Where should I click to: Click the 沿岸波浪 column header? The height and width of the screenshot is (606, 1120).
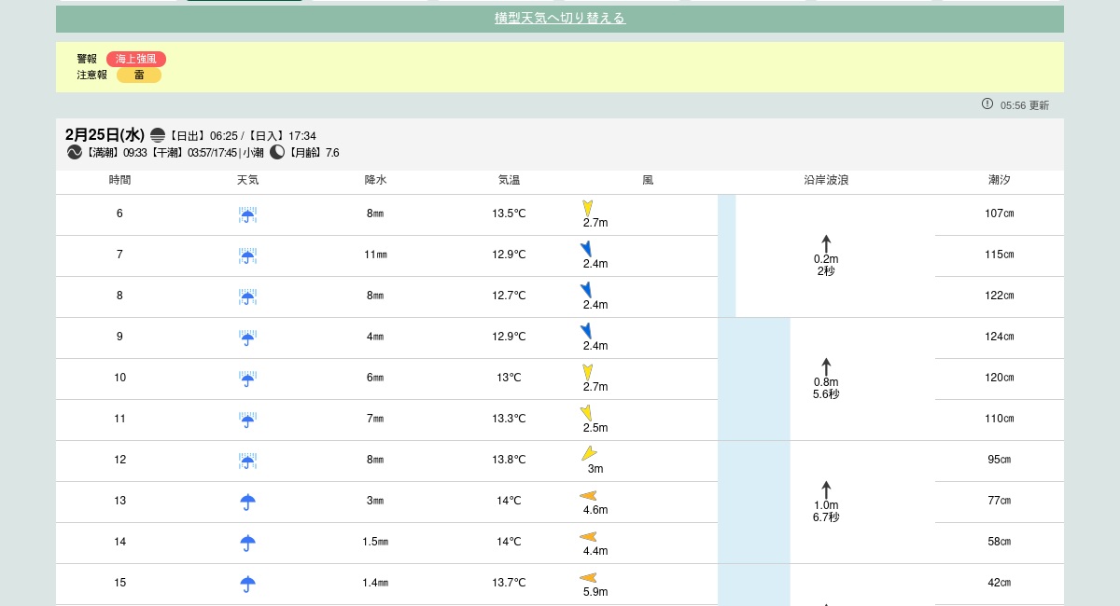tap(826, 180)
